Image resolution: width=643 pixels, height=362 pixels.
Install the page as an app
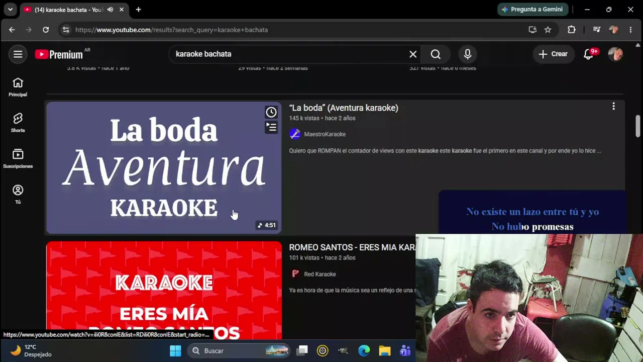point(532,30)
